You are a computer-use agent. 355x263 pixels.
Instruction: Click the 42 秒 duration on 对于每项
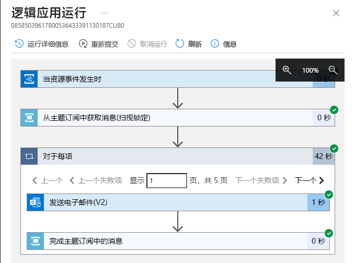(x=324, y=156)
